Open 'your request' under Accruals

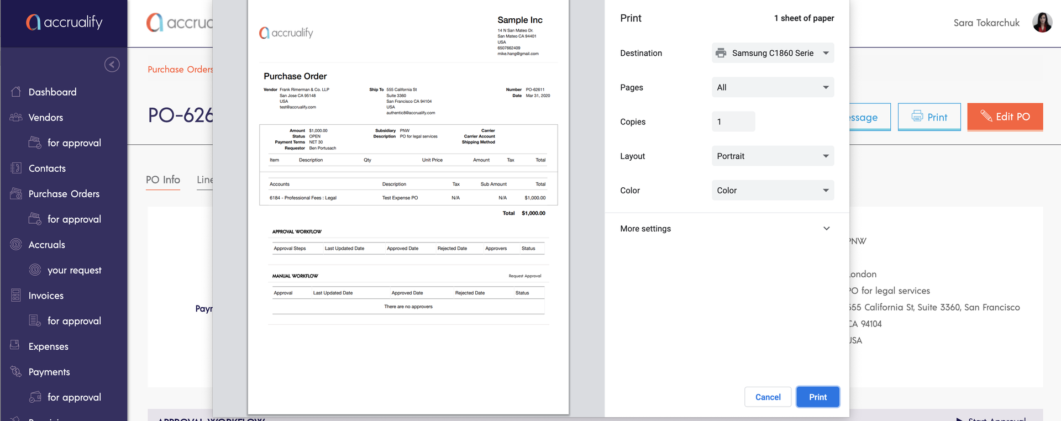coord(75,270)
